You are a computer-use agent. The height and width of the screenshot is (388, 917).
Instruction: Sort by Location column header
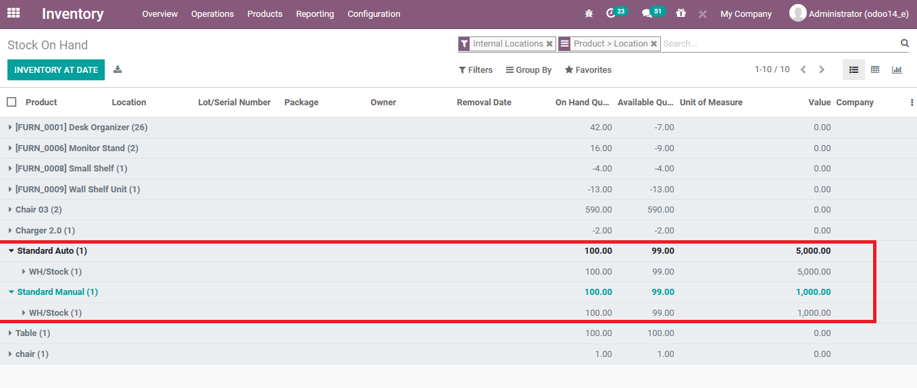point(129,103)
